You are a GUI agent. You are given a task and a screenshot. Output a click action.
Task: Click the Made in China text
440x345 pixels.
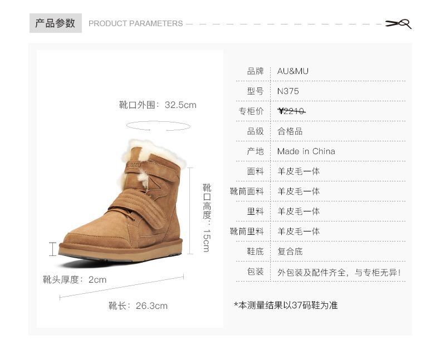(x=306, y=151)
